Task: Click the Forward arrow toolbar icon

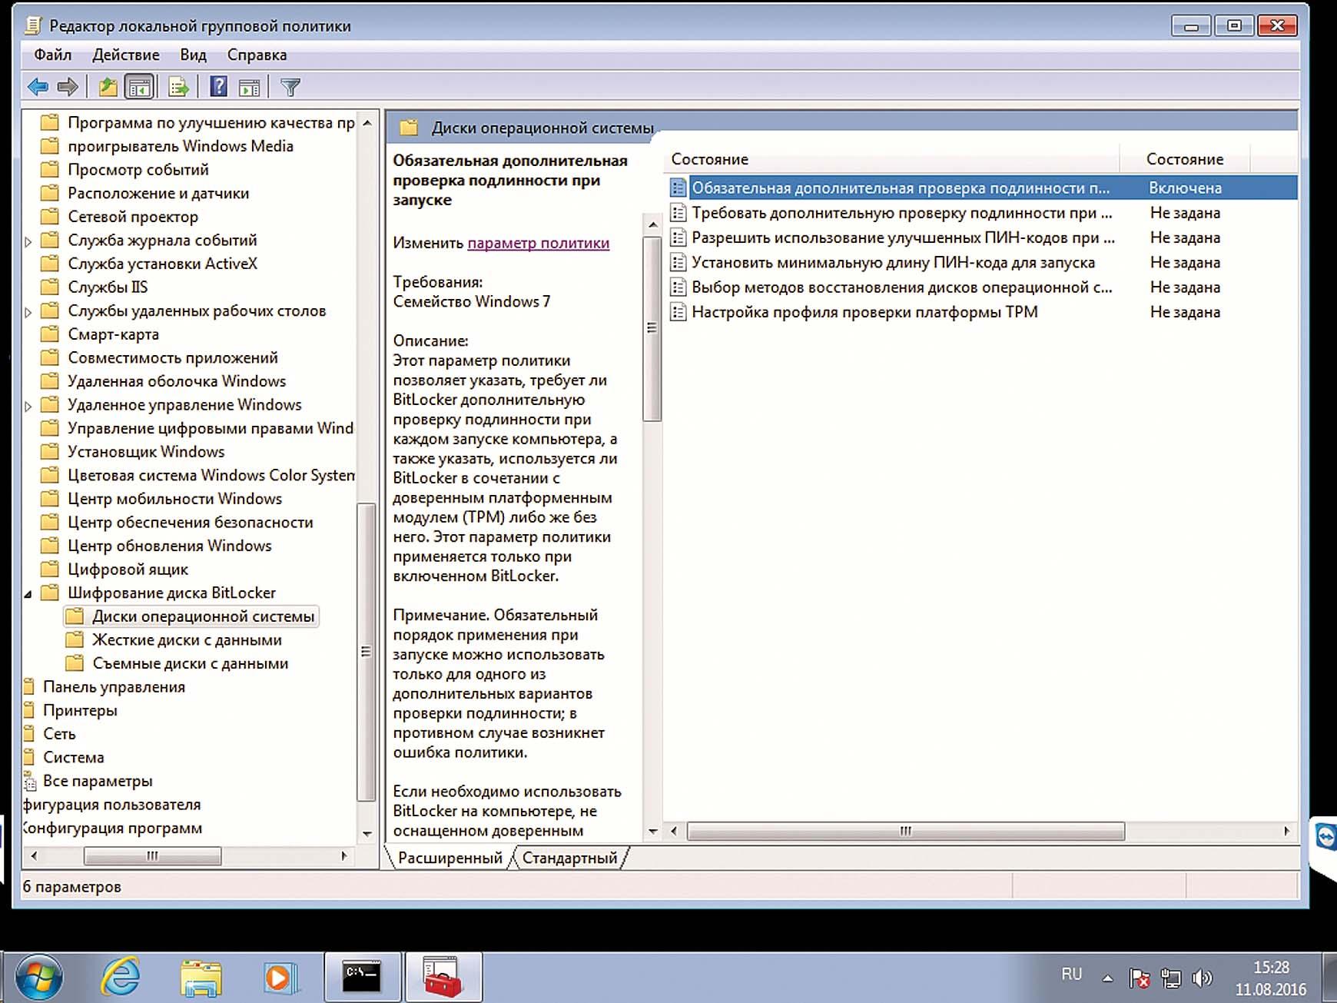Action: pos(68,88)
